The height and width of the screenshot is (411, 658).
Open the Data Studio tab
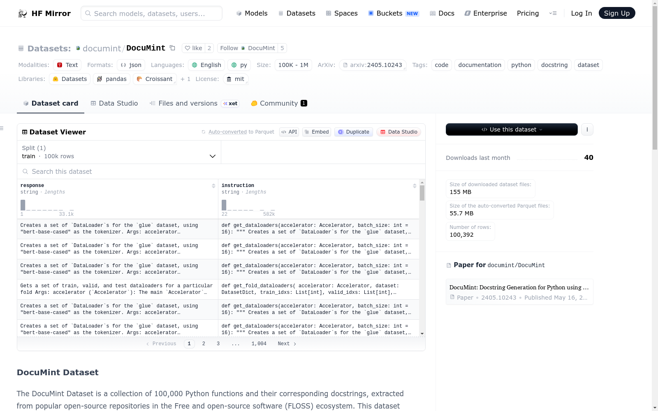pos(114,103)
